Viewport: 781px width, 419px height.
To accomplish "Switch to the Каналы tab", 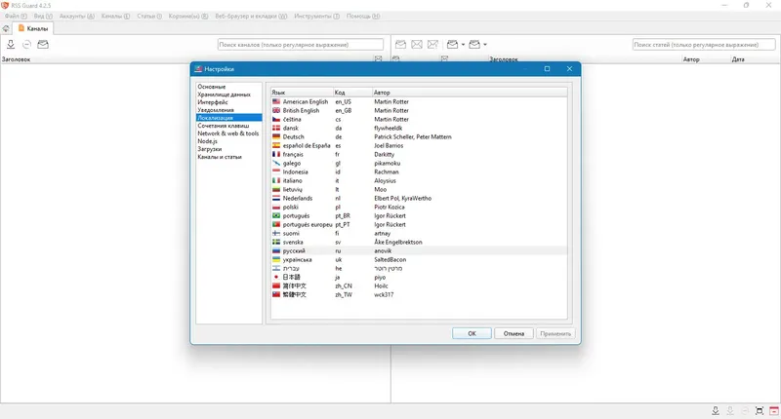I will [33, 29].
